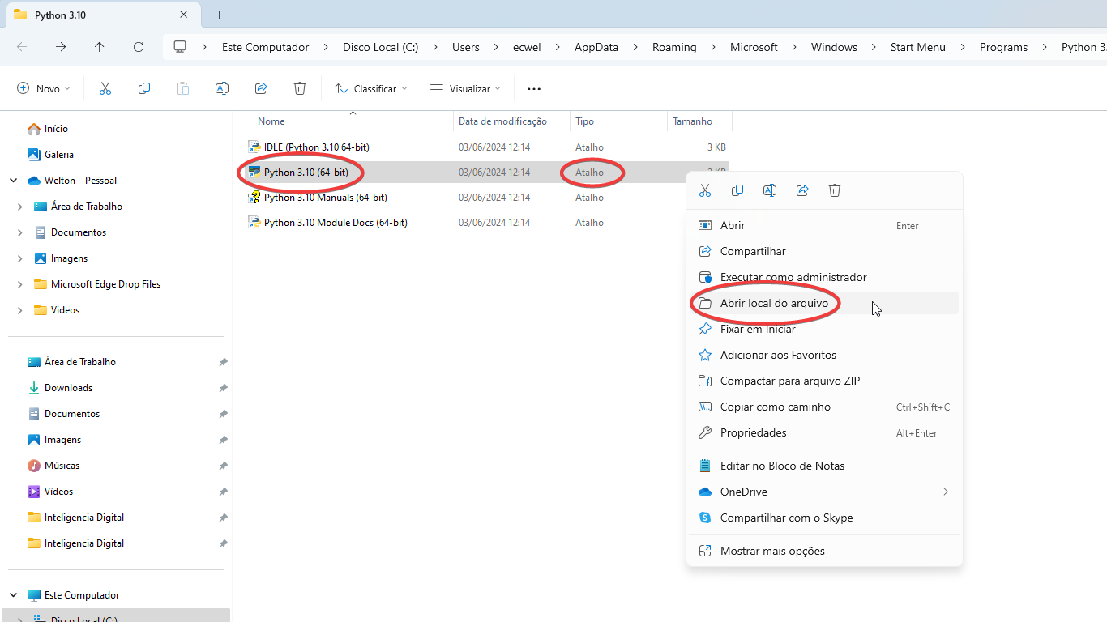Go back with the left arrow button
Image resolution: width=1107 pixels, height=622 pixels.
click(22, 47)
